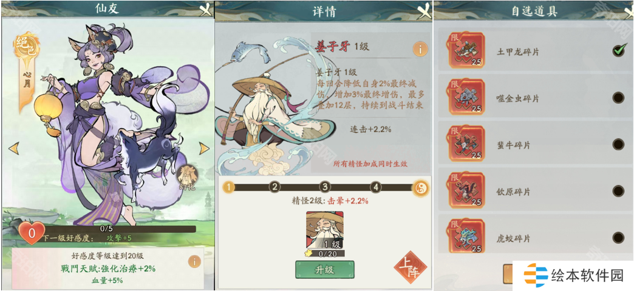This screenshot has width=634, height=291.
Task: Click the green 升级 upgrade button
Action: coord(325,269)
